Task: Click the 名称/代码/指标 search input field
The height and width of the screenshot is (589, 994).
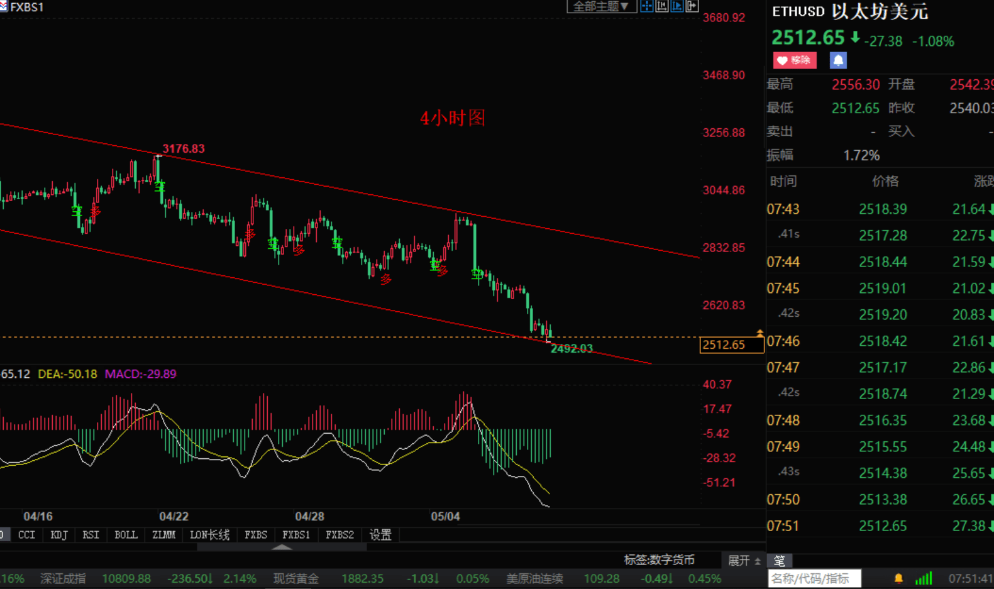Action: coord(814,578)
